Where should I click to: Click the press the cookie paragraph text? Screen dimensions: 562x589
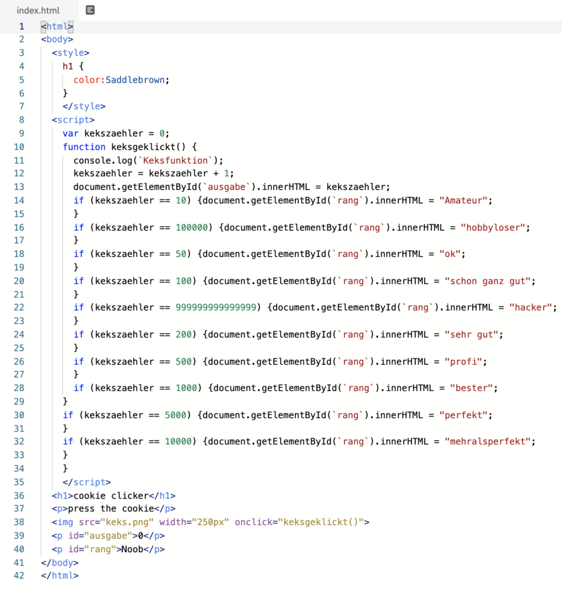pos(111,508)
